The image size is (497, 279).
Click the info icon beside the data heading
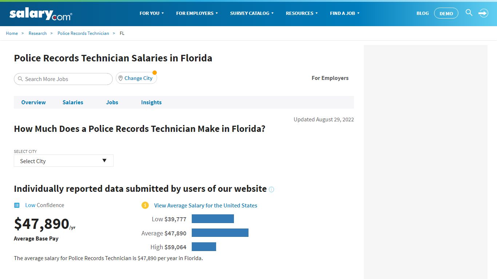(x=271, y=189)
